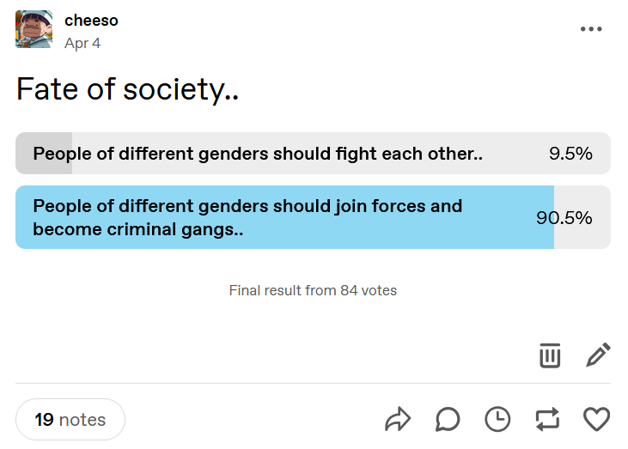Click the cheeso profile avatar
628x449 pixels.
click(34, 29)
